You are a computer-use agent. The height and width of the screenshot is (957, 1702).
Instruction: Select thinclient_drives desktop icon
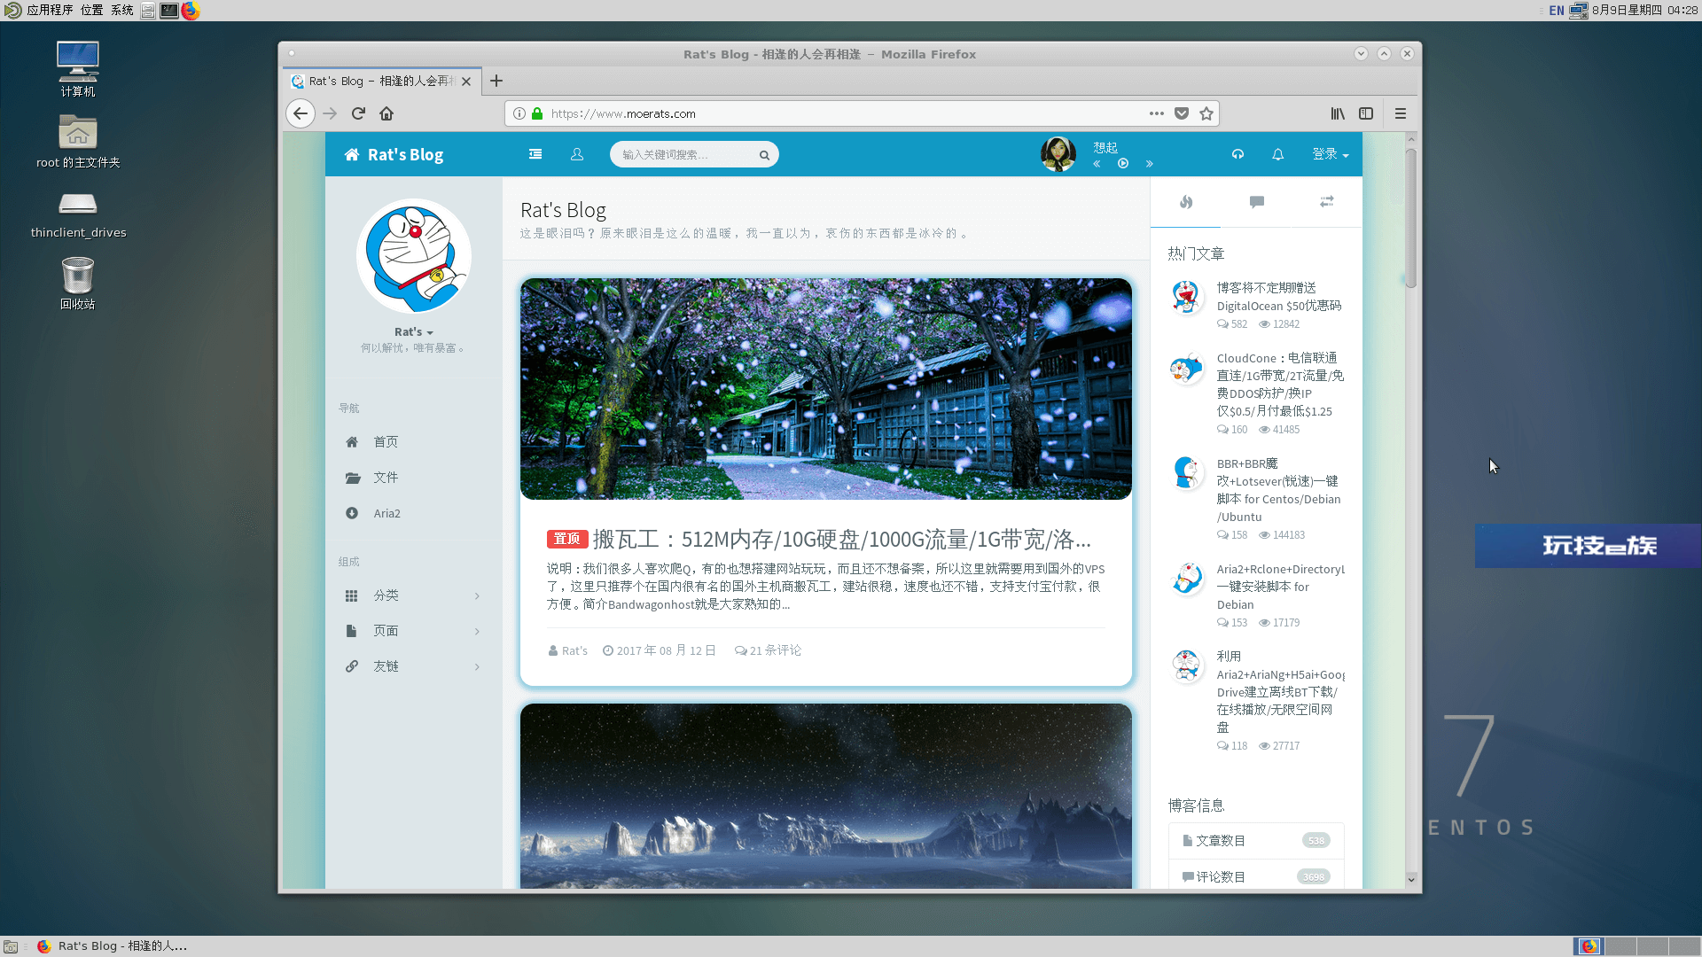click(x=78, y=216)
